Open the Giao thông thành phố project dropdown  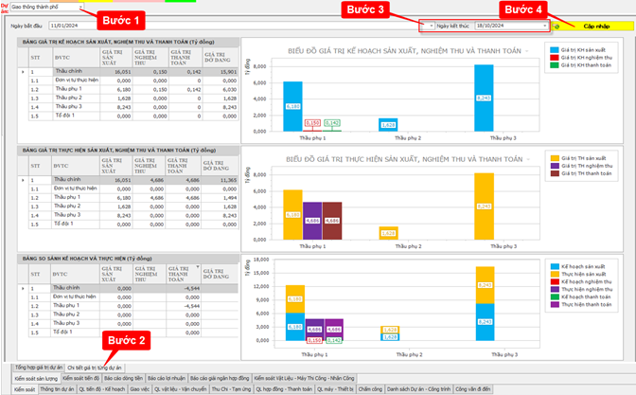pyautogui.click(x=79, y=8)
